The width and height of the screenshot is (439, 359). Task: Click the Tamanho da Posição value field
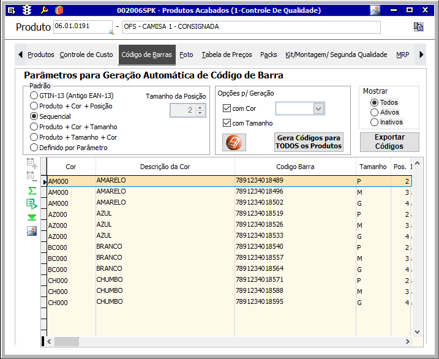(x=184, y=110)
